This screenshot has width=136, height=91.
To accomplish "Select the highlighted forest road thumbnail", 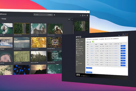I will 22,29.
